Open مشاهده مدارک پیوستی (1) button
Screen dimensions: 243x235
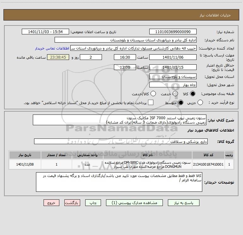click(134, 203)
